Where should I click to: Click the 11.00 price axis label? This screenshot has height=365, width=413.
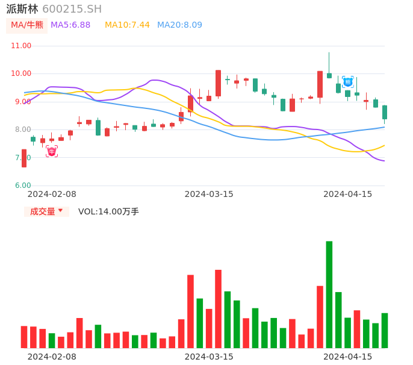tap(21, 46)
